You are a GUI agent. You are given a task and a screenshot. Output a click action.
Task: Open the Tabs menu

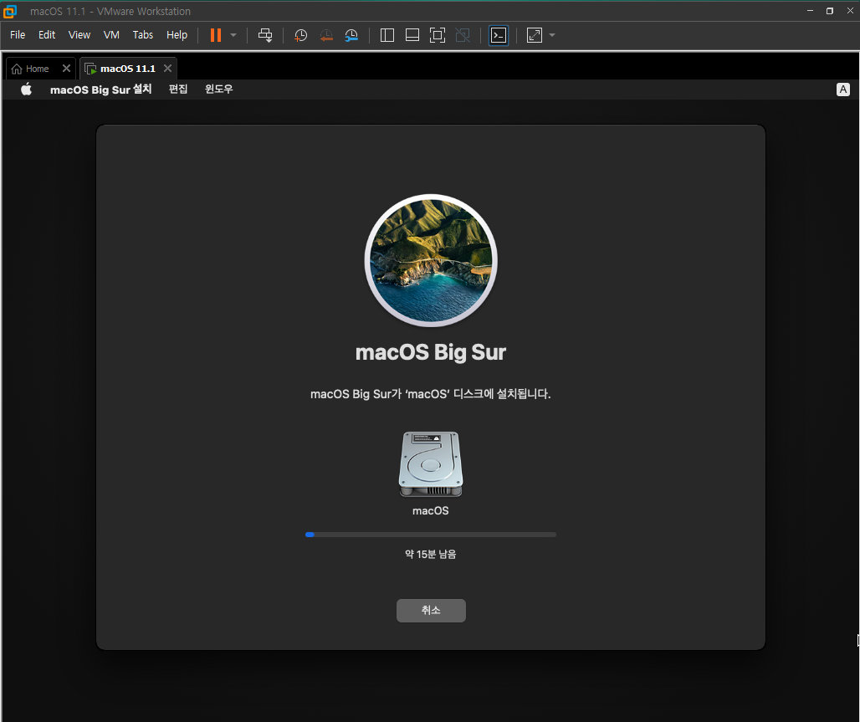(142, 34)
